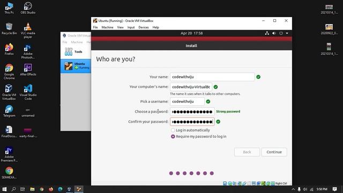Viewport: 343px width, 193px height.
Task: Select Adobe Premiere Pro desktop shortcut
Action: pos(9,154)
